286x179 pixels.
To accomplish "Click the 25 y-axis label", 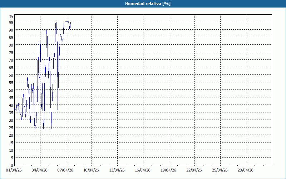I will (11, 128).
